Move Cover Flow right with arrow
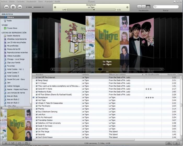Viewport: 183px width, 146px height. point(162,69)
